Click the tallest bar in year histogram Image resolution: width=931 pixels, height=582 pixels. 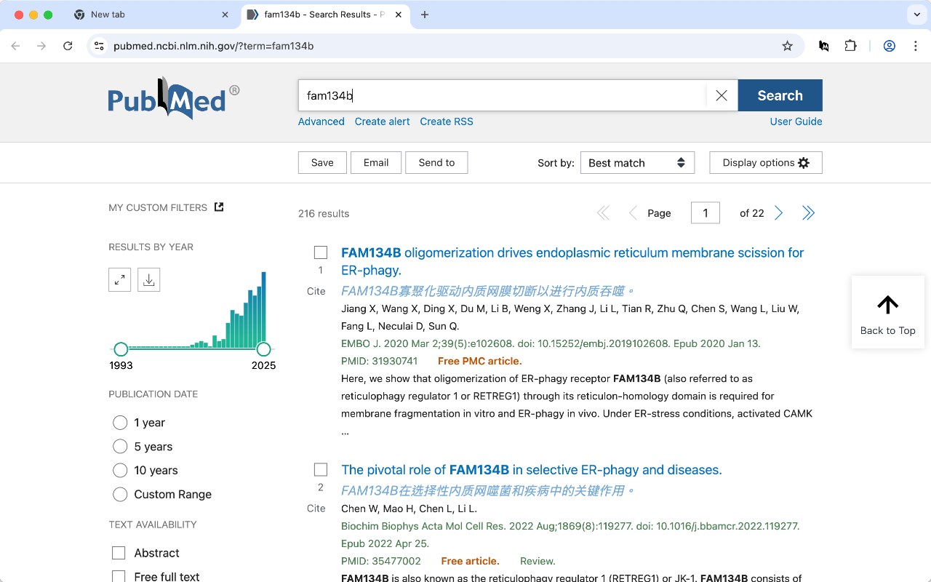pos(264,310)
